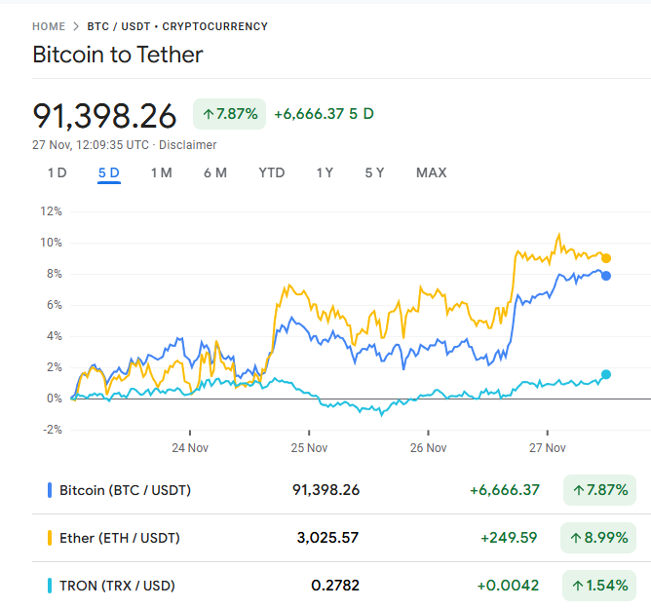Show the YTD chart range

point(271,173)
